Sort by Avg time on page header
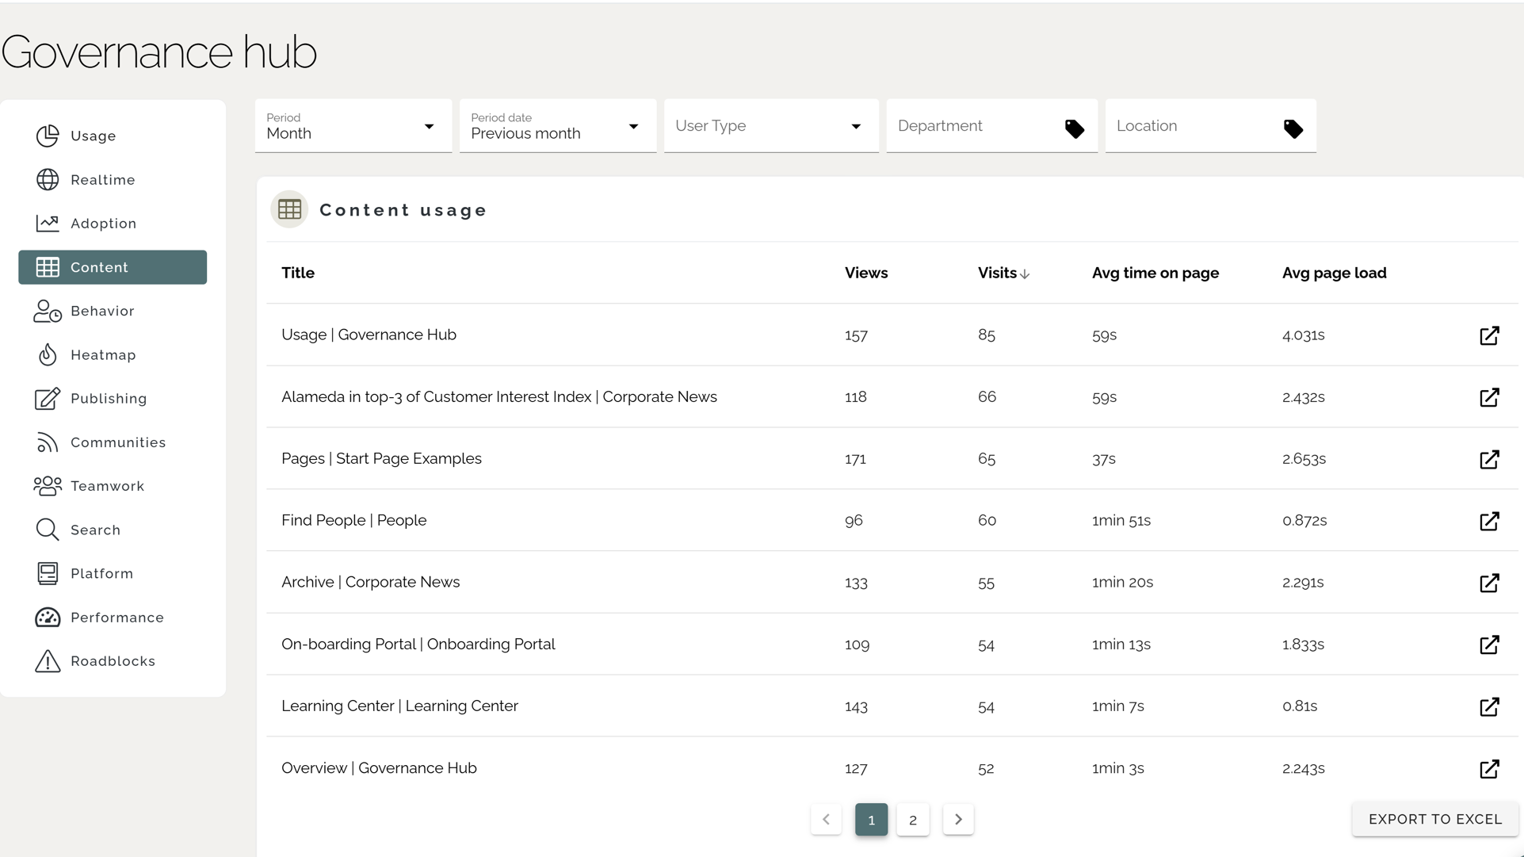Viewport: 1524px width, 857px height. pos(1155,273)
